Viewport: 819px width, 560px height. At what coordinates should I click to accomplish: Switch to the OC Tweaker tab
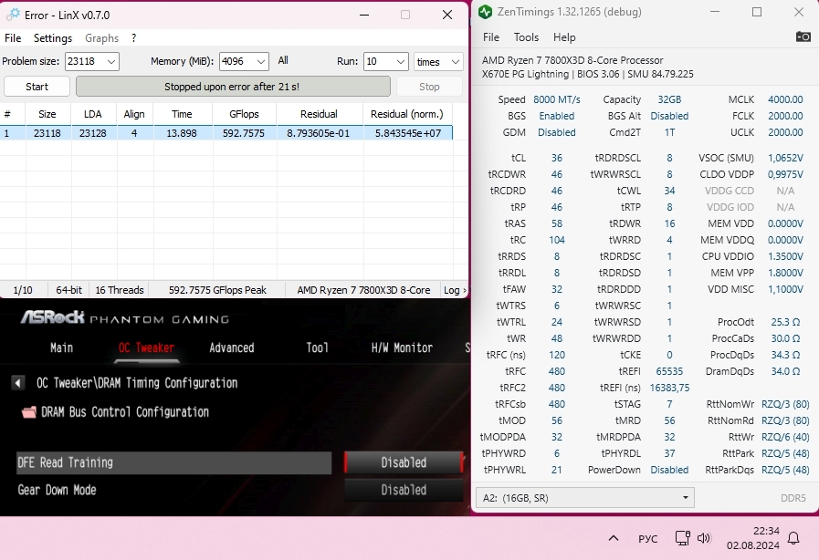[x=146, y=347]
